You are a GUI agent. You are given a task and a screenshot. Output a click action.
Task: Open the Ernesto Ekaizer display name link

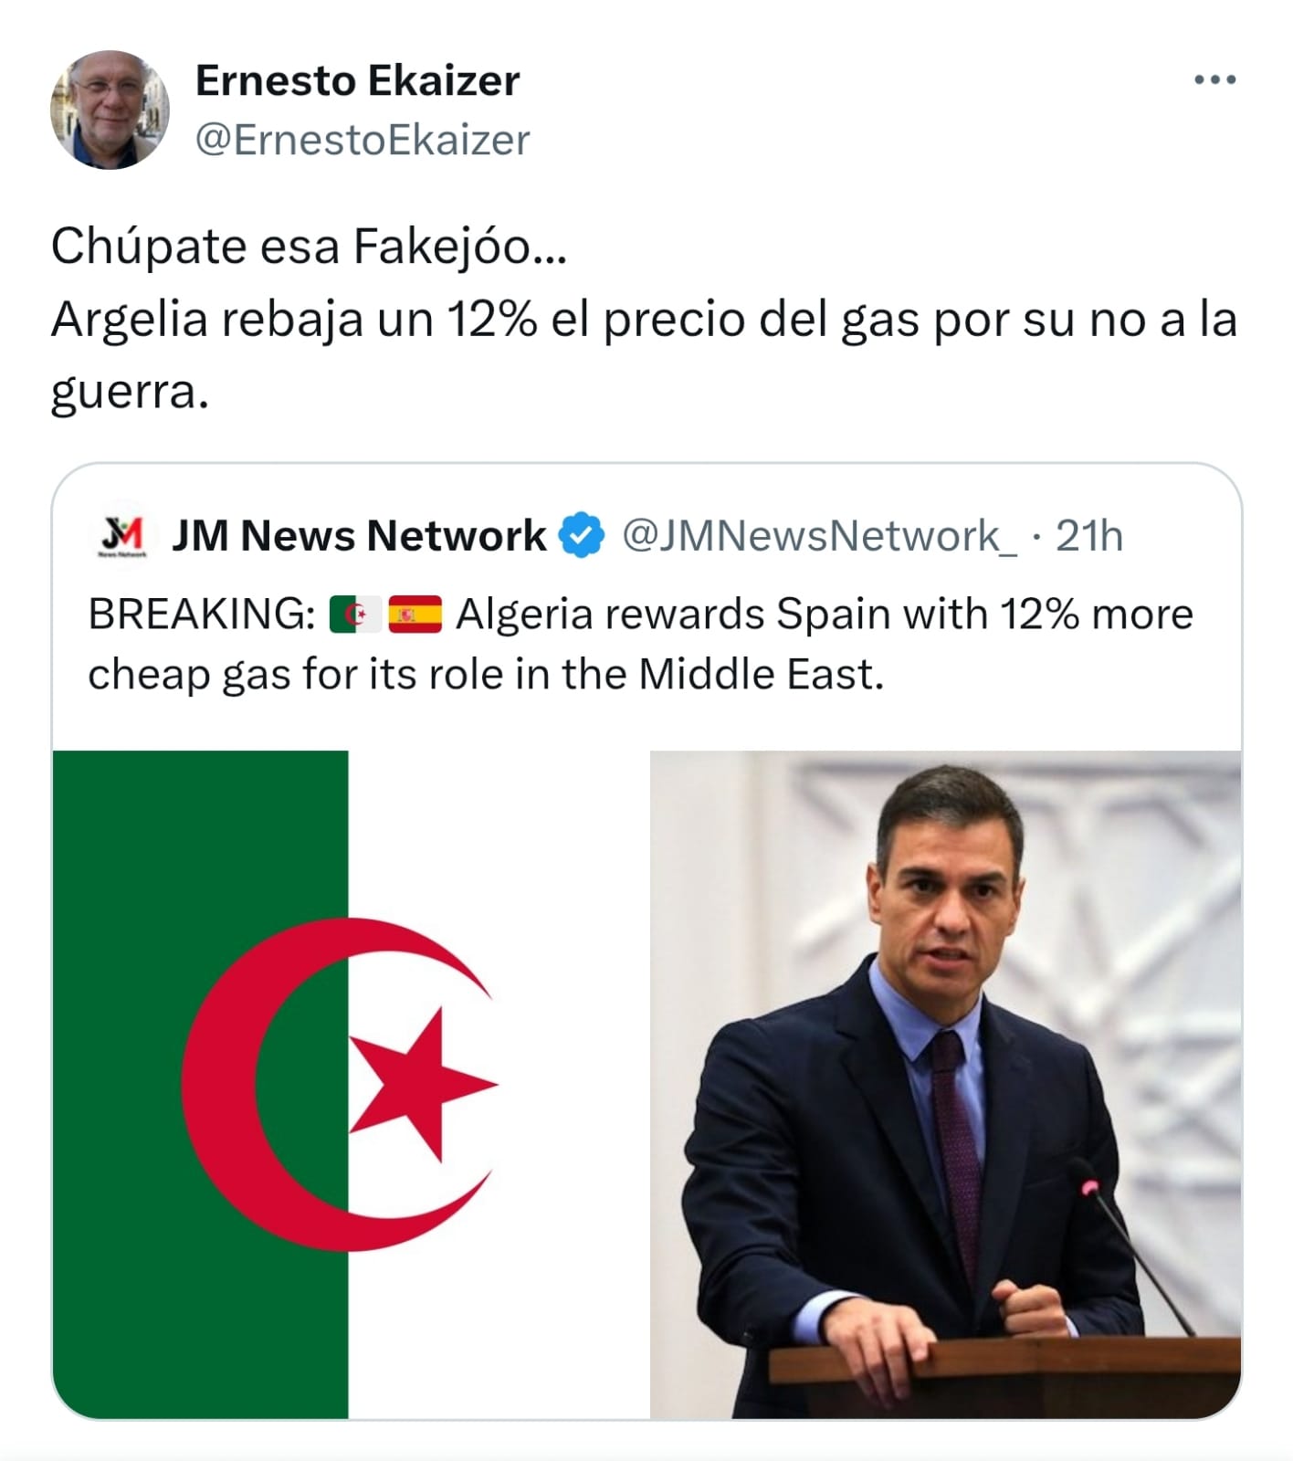point(357,80)
